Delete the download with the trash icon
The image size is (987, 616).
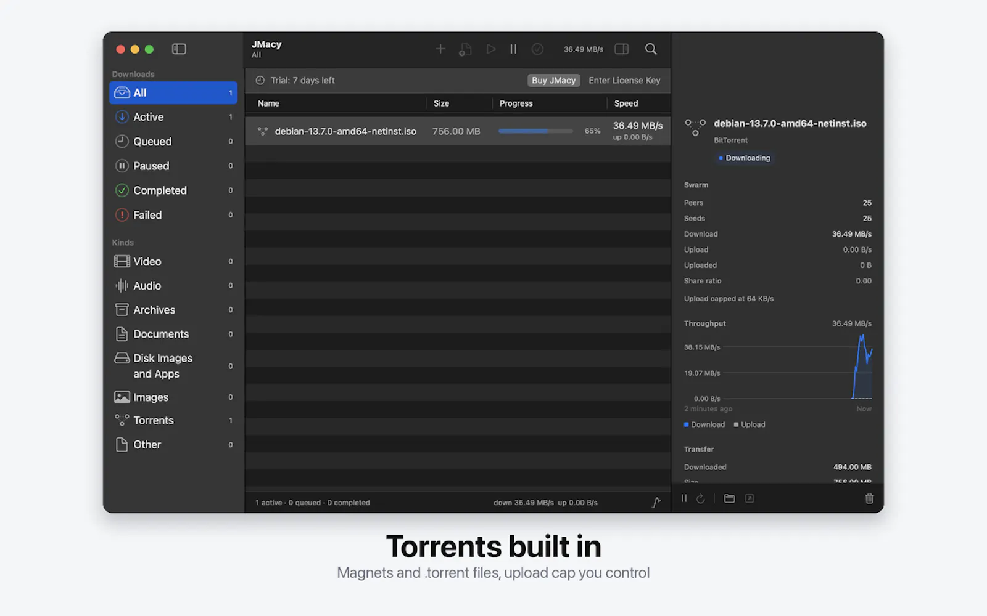869,498
